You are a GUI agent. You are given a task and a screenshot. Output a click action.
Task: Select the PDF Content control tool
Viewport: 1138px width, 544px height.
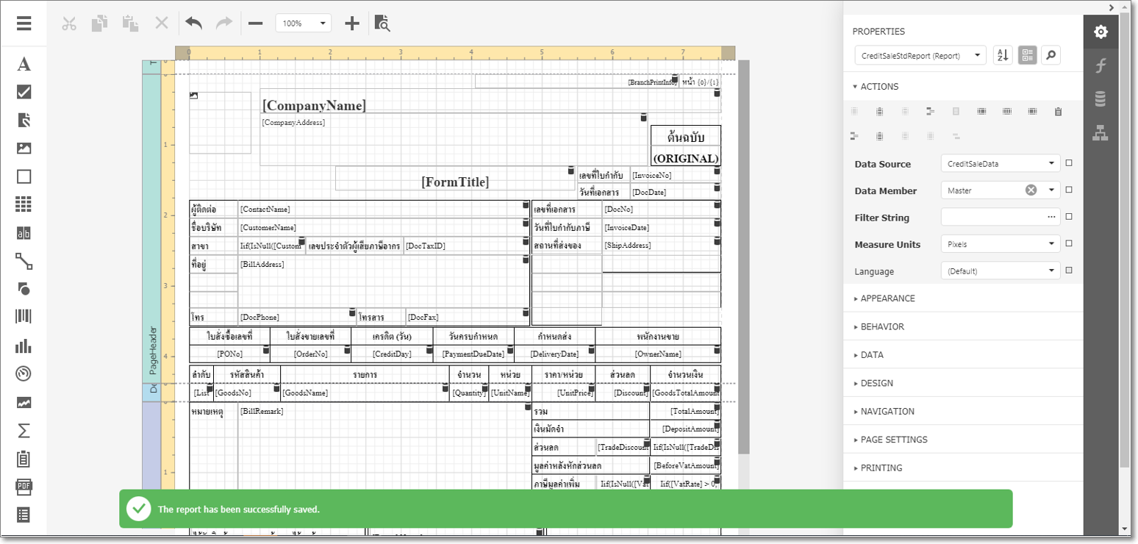(24, 487)
